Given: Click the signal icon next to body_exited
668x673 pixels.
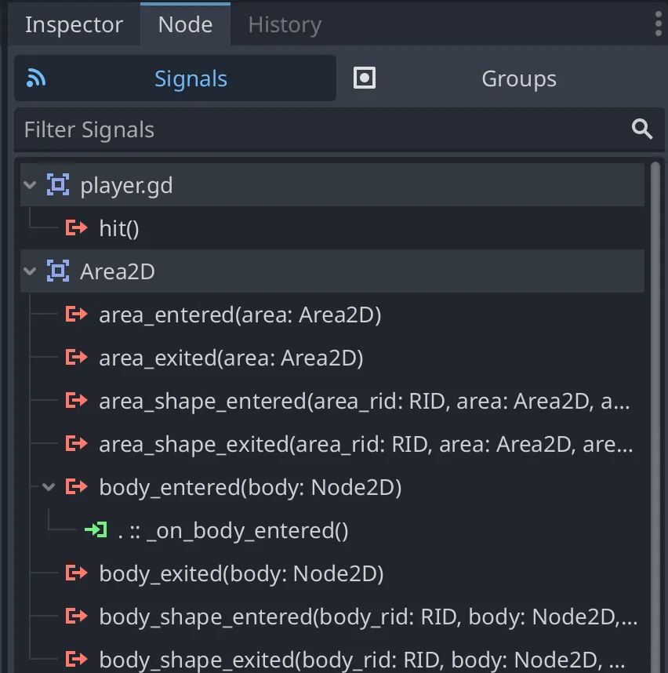Looking at the screenshot, I should (76, 574).
